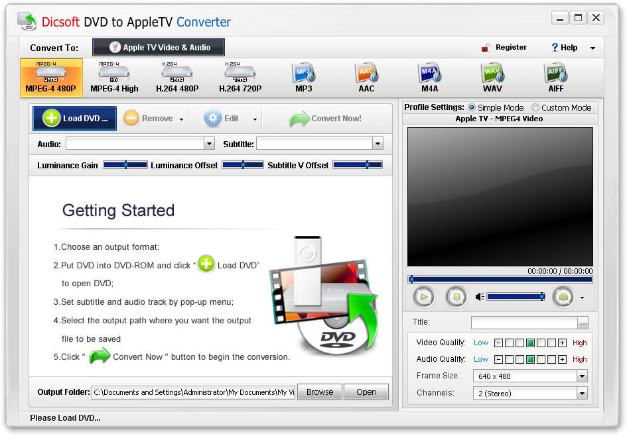The width and height of the screenshot is (627, 436).
Task: Click the green Convert Now arrow in step 5
Action: (100, 356)
